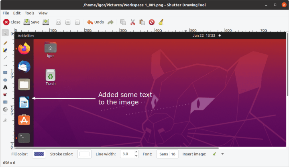
Task: Undo the last action
Action: click(x=96, y=22)
